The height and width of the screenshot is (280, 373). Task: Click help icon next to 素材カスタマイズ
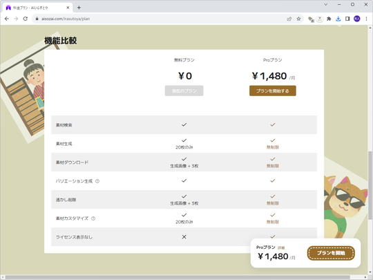[93, 218]
